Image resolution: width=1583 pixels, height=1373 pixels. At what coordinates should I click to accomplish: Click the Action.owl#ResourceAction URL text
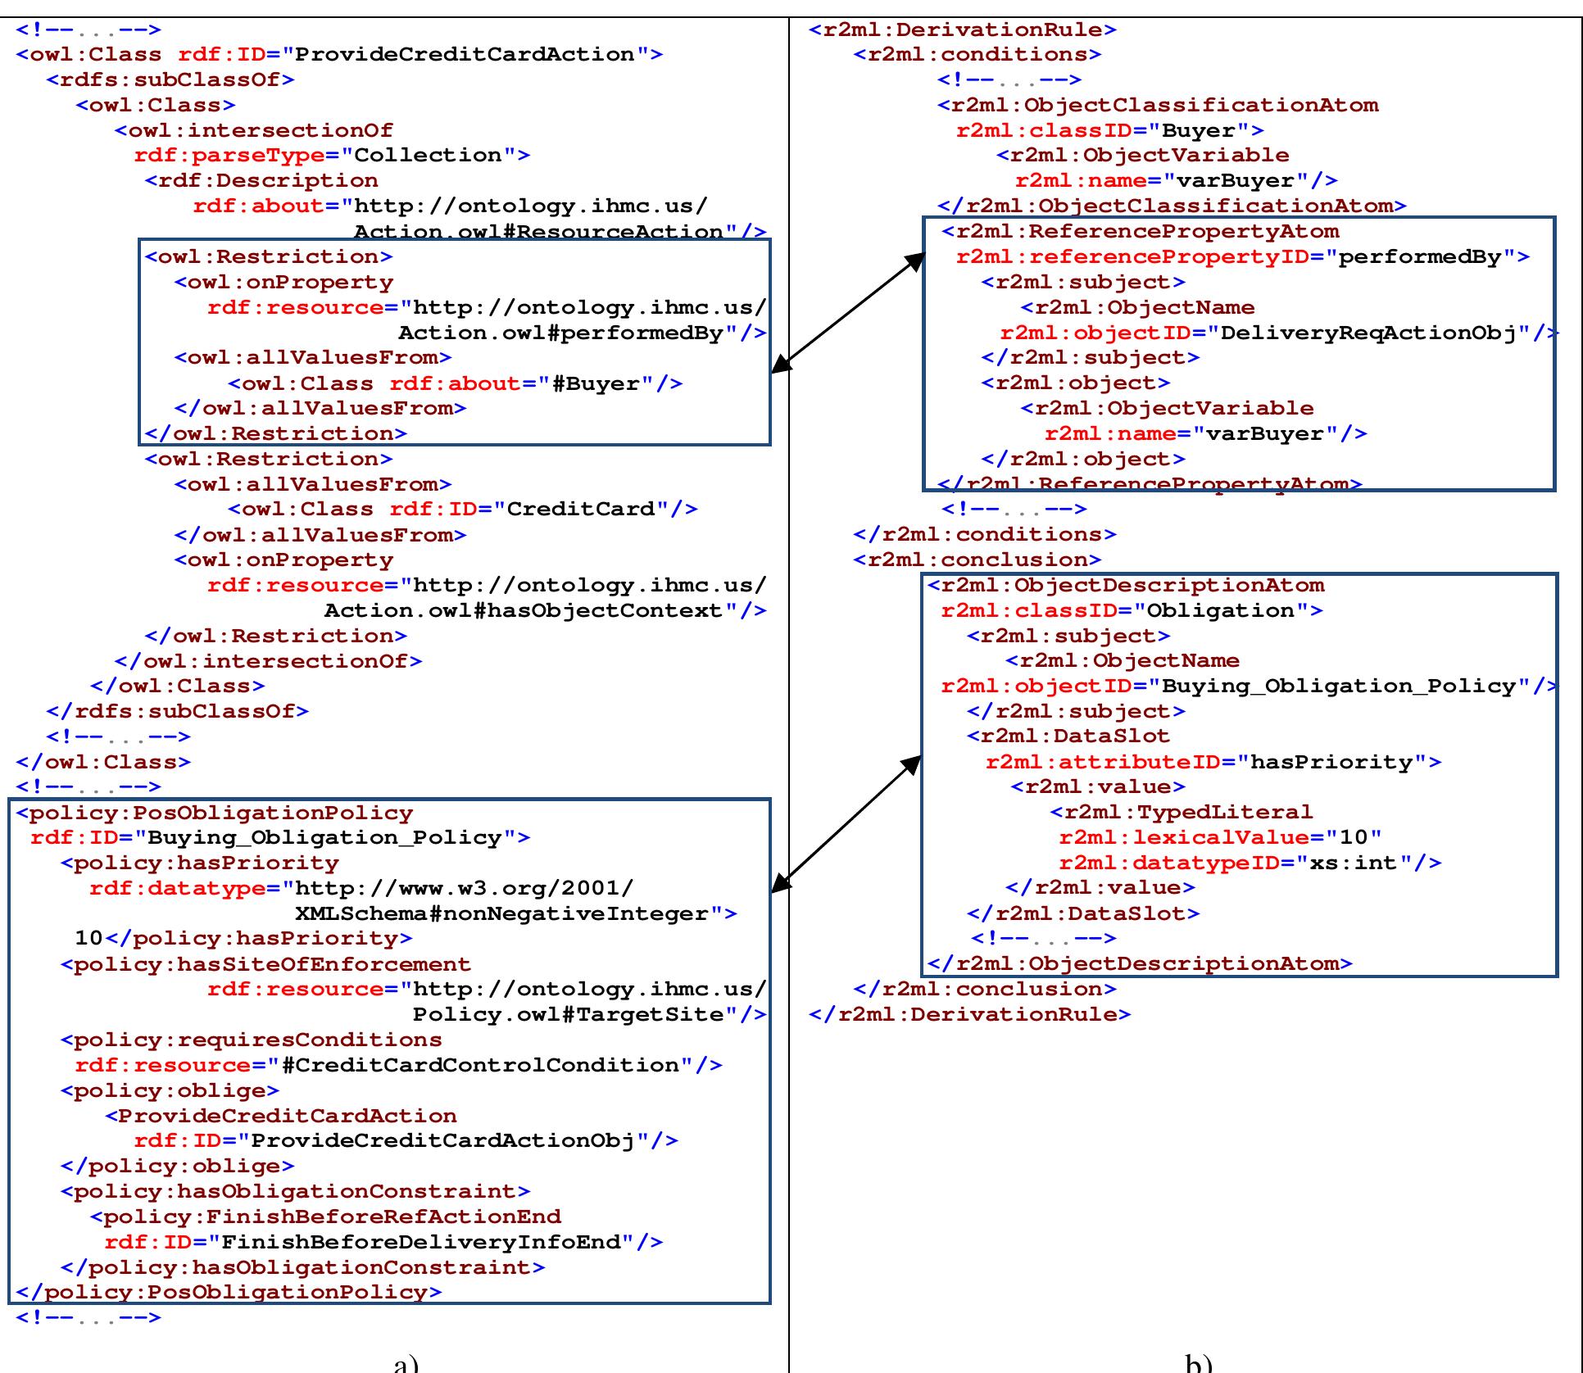point(539,232)
